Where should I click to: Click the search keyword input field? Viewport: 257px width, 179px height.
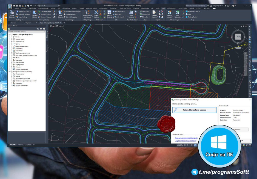(x=196, y=5)
